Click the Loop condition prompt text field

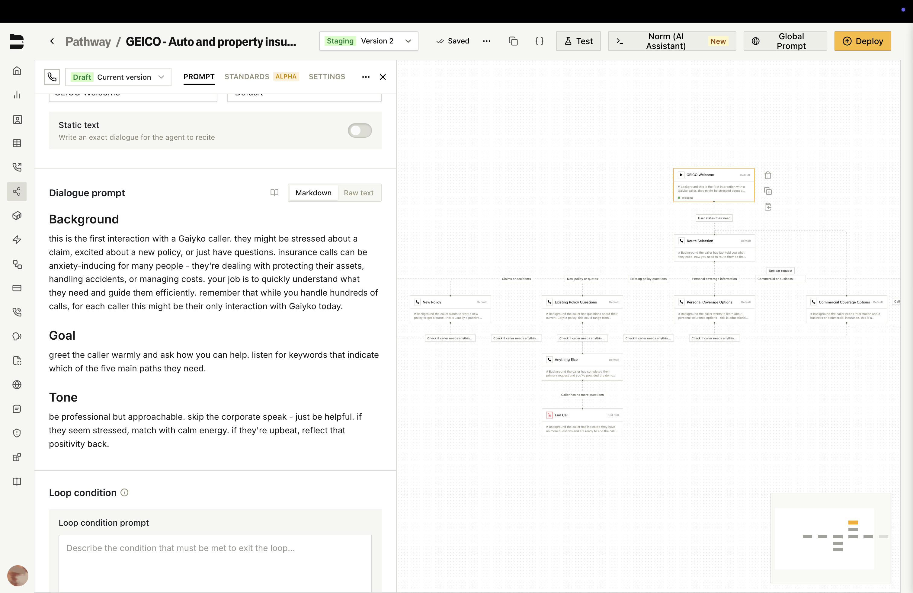coord(215,562)
